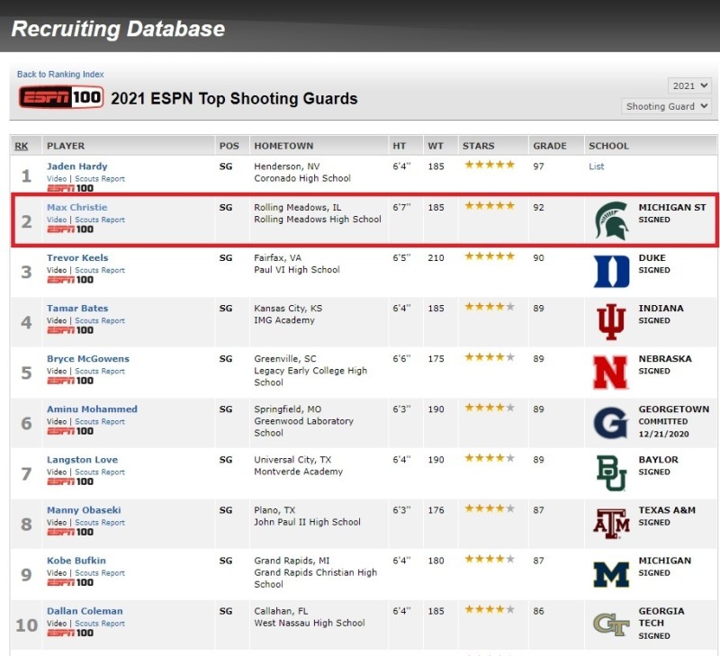Click Coronado High School hometown text
This screenshot has width=720, height=656.
pyautogui.click(x=302, y=178)
